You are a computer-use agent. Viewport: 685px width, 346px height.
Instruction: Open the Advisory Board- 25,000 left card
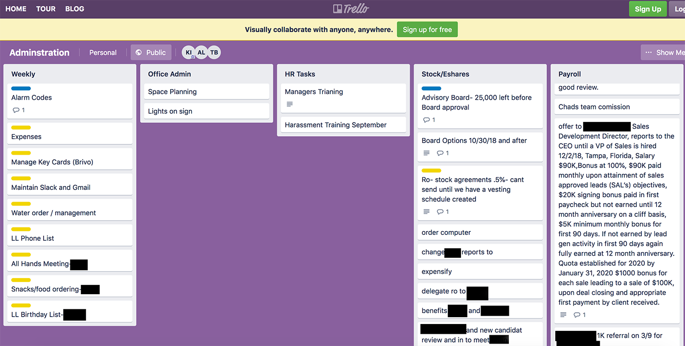click(480, 106)
